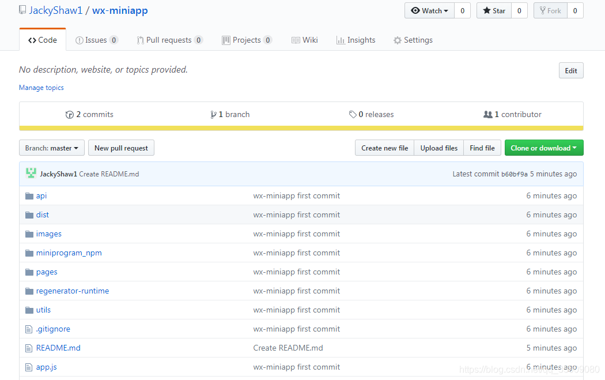Click the miniprogram_npm folder icon

click(29, 253)
